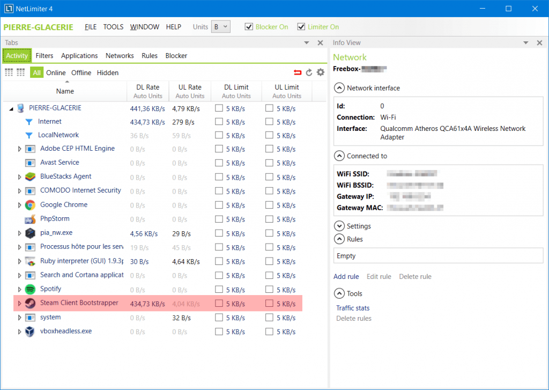Open the WINDOW menu
The height and width of the screenshot is (390, 549).
pos(145,27)
